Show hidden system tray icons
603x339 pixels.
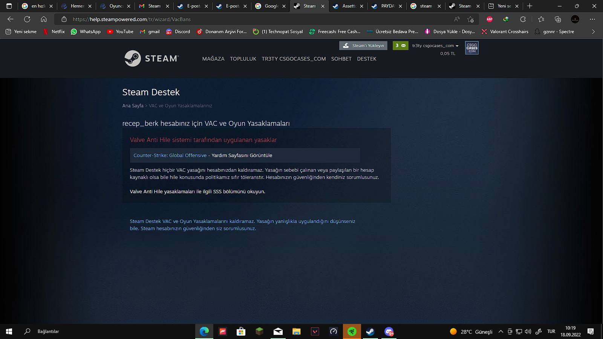(x=500, y=331)
